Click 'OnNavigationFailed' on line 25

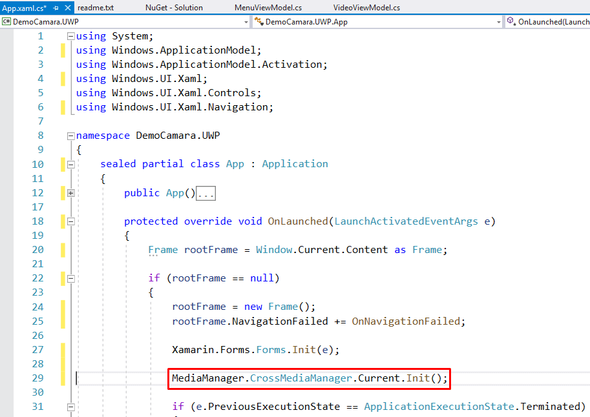406,321
